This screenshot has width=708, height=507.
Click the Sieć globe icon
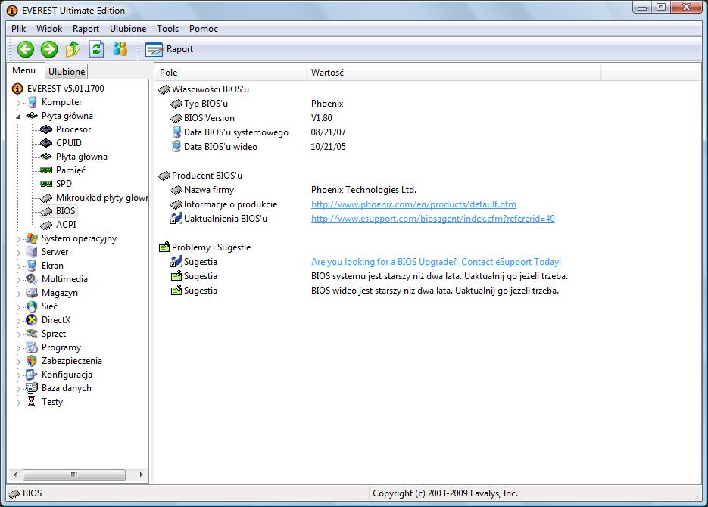click(x=32, y=306)
